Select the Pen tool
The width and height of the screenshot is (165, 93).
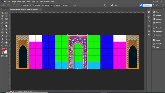pyautogui.click(x=6, y=36)
